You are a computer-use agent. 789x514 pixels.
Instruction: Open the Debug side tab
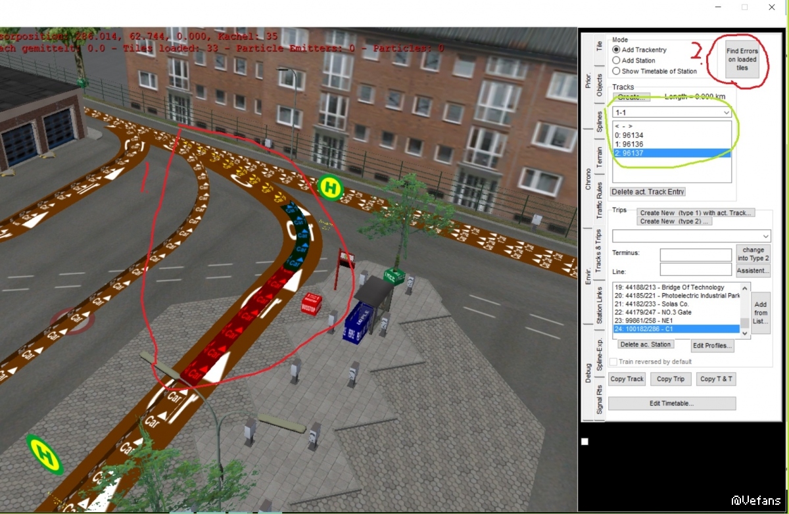pos(588,373)
